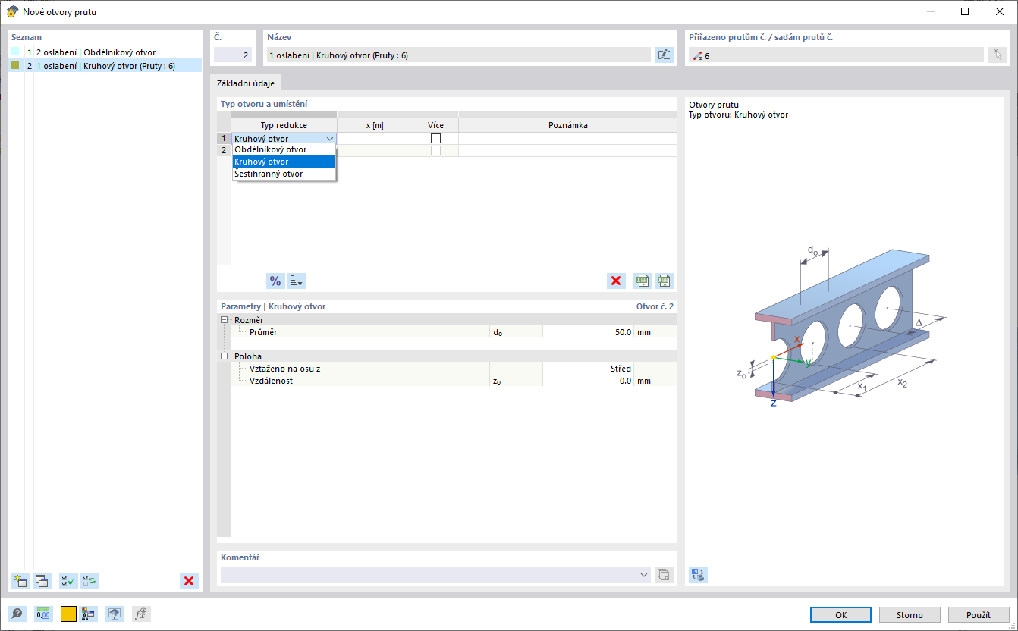Tick the Více checkbox in row 1
This screenshot has height=631, width=1018.
(435, 139)
